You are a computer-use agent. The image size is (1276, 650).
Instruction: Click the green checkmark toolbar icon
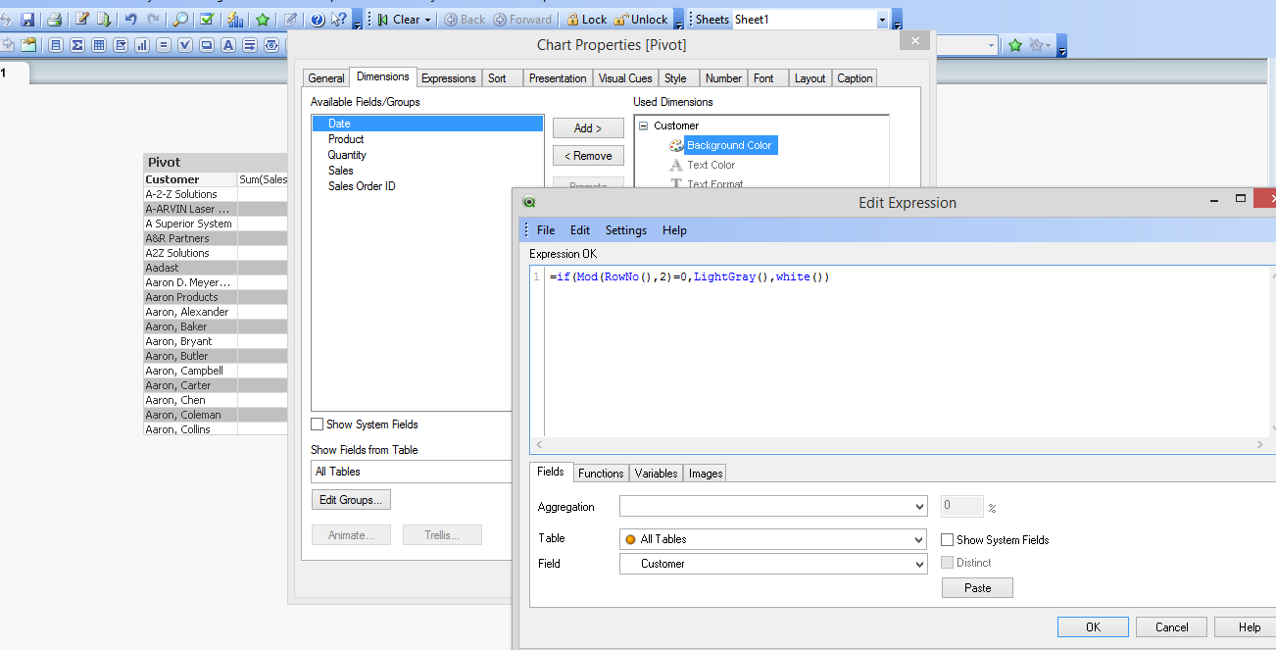207,19
